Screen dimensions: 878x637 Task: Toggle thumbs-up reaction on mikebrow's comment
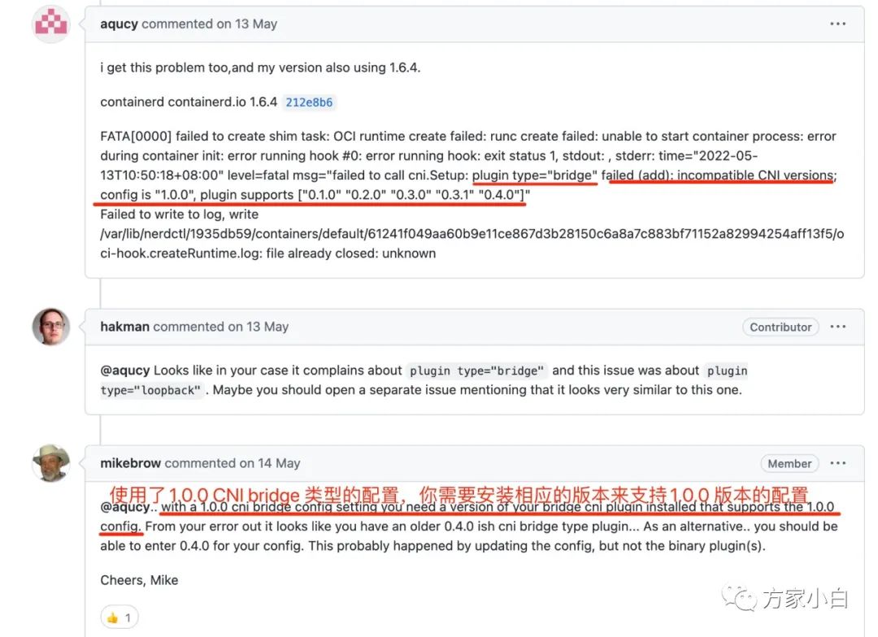tap(120, 617)
